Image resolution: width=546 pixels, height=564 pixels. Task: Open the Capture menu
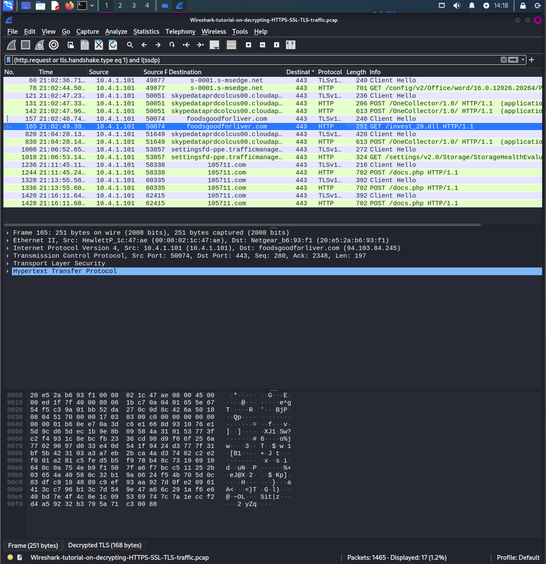[87, 32]
